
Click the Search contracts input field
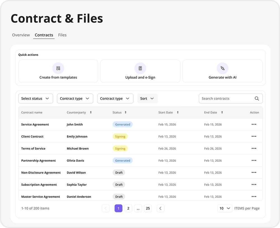(x=225, y=99)
